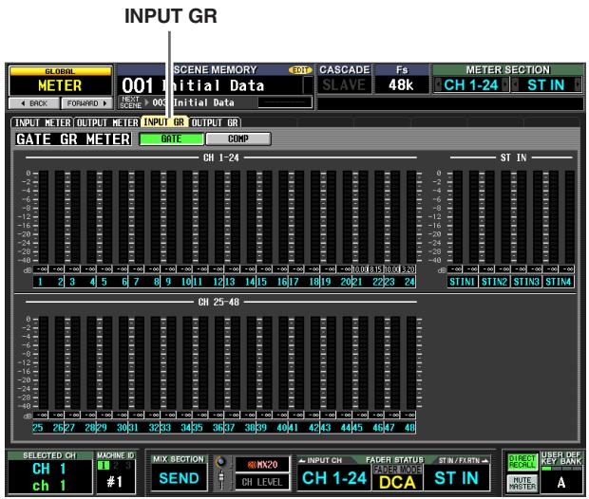This screenshot has height=499, width=589.
Task: Go BACK to the previous screen
Action: [x=34, y=103]
